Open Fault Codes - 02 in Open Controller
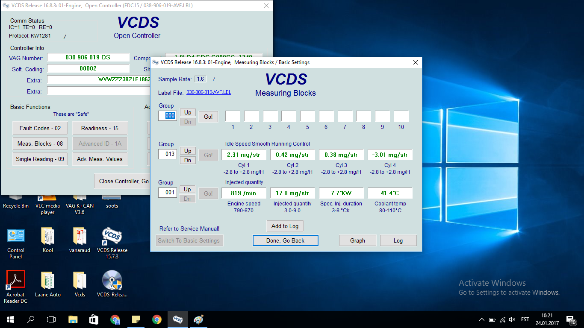584x328 pixels. [x=40, y=128]
